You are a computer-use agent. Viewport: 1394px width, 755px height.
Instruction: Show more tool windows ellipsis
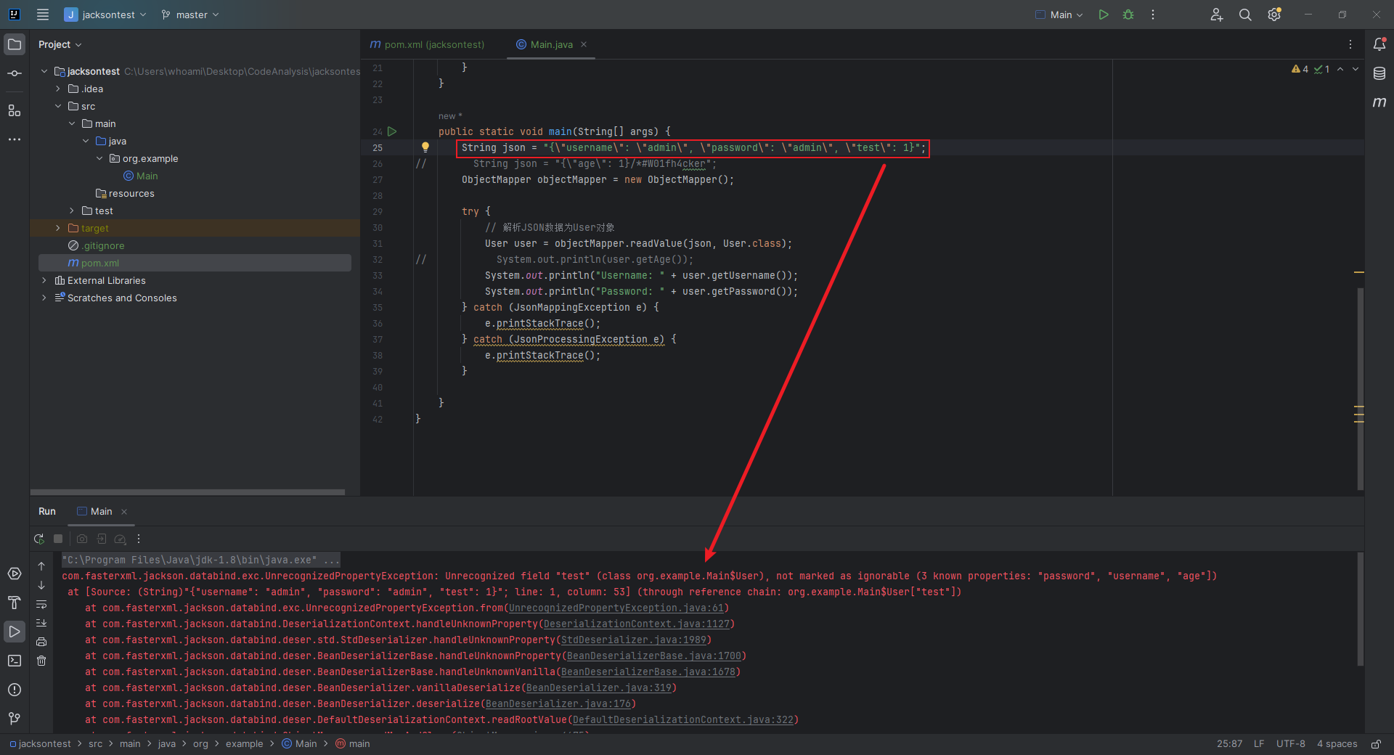point(15,139)
